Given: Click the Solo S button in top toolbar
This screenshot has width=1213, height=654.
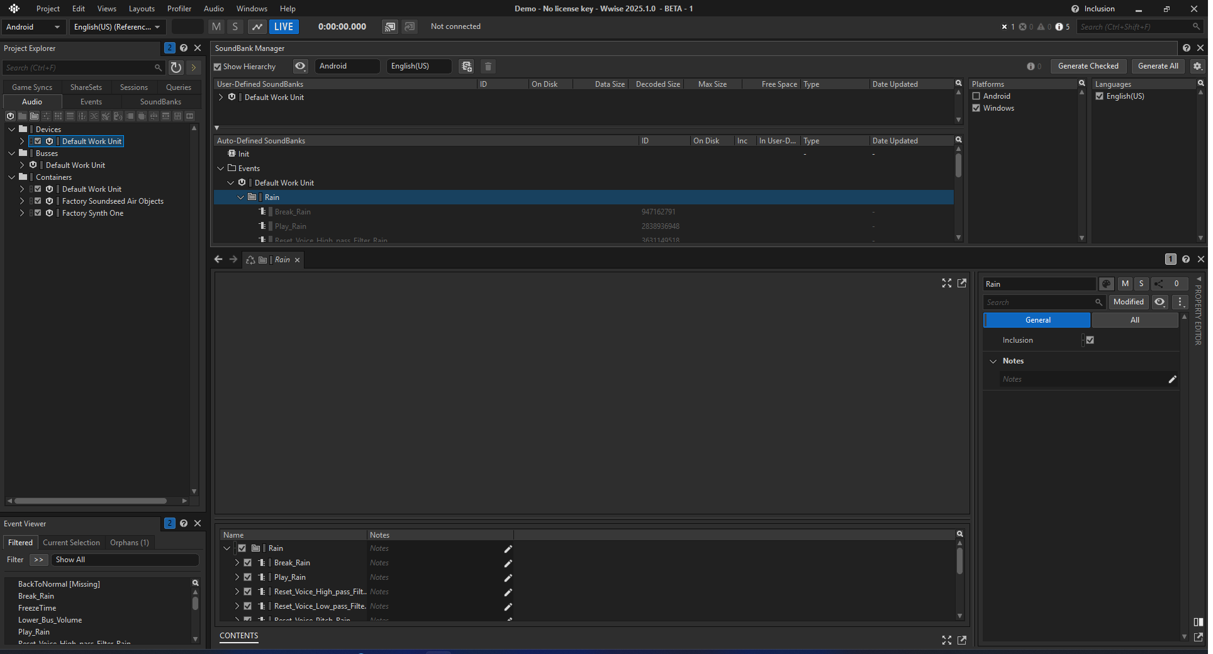Looking at the screenshot, I should pyautogui.click(x=235, y=26).
